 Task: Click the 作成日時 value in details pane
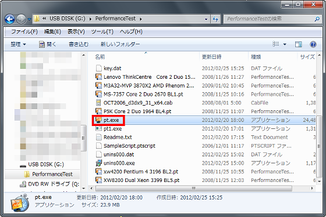click(201, 197)
